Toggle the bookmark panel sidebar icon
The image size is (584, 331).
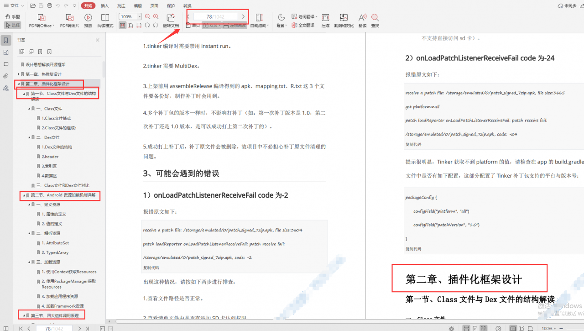(x=6, y=40)
